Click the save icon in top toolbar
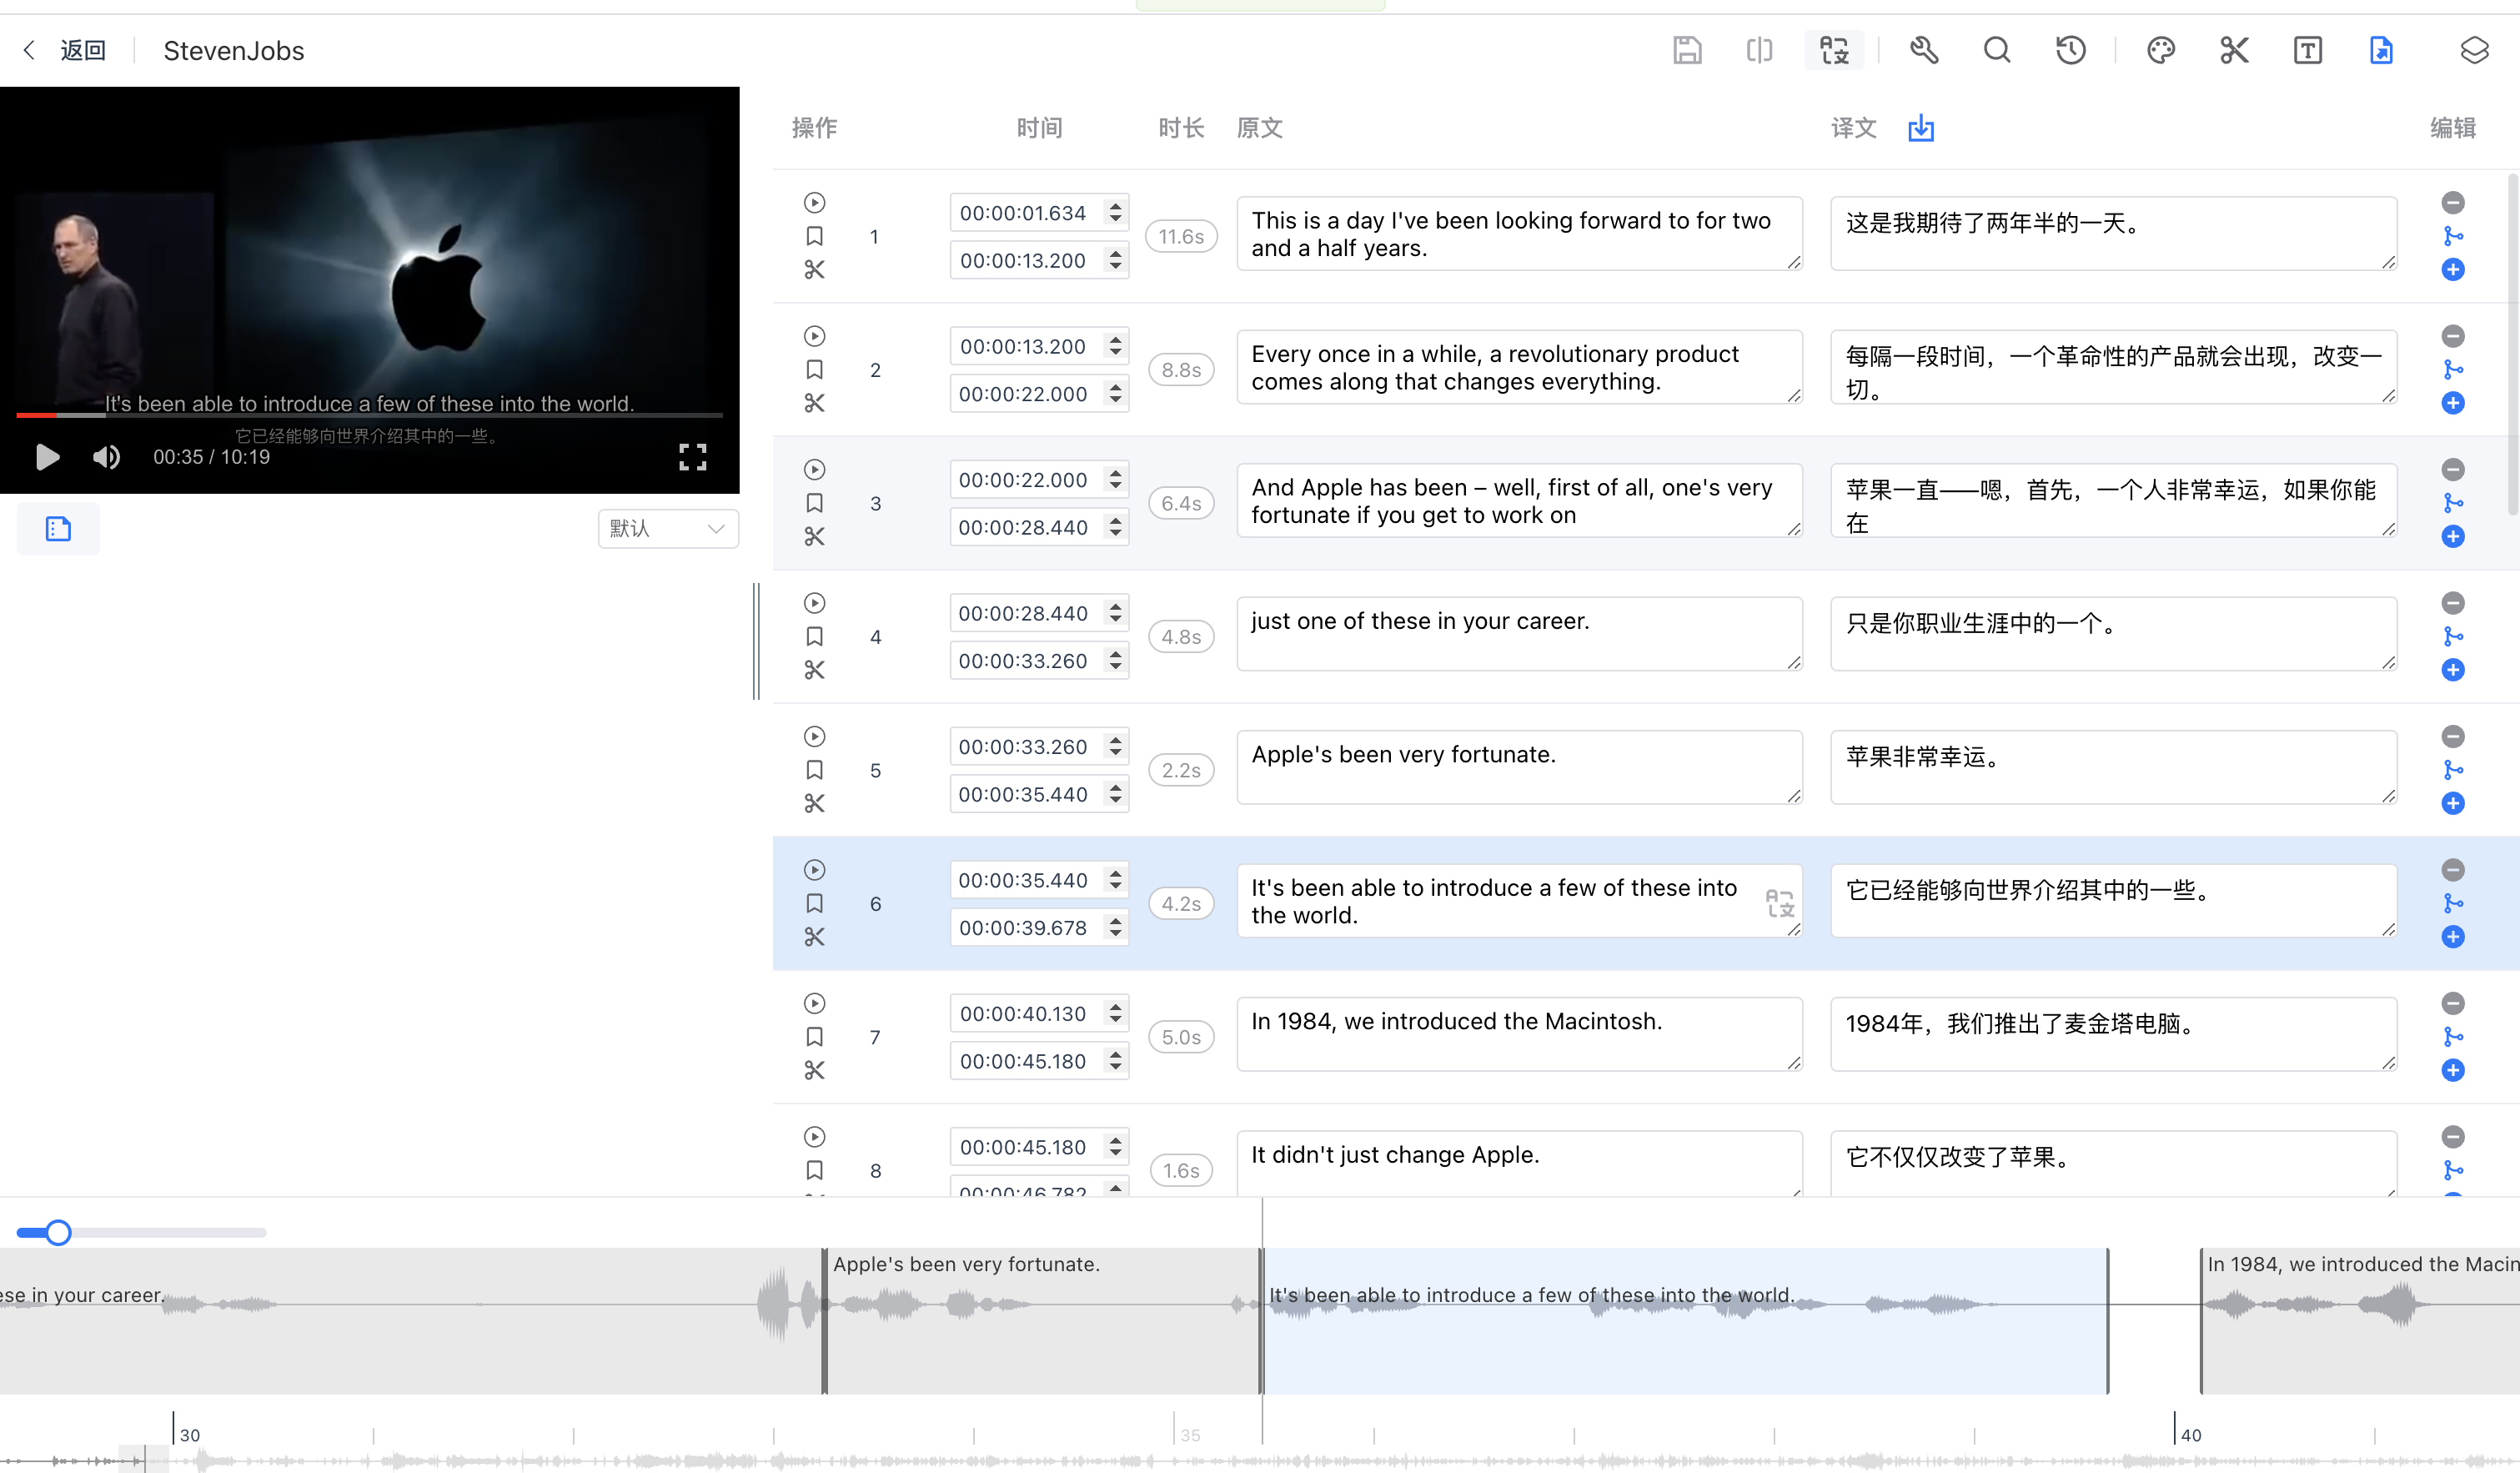The width and height of the screenshot is (2520, 1473). click(1687, 50)
